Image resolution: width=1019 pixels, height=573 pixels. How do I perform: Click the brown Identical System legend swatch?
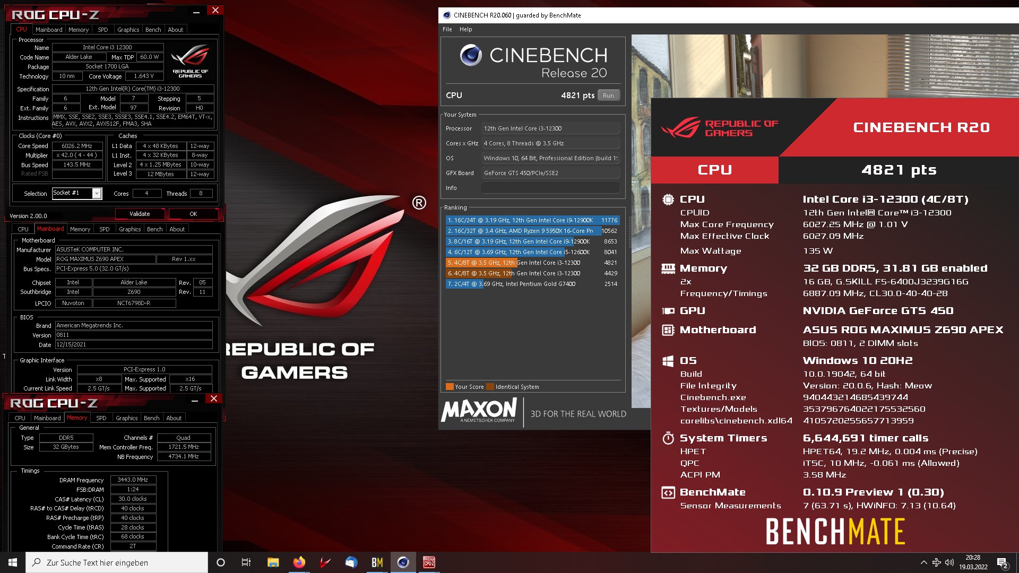490,387
